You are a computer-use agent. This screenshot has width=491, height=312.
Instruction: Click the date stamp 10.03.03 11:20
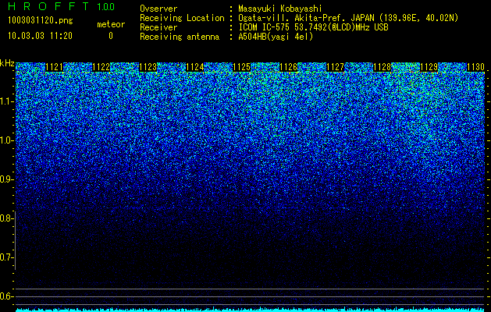[40, 36]
